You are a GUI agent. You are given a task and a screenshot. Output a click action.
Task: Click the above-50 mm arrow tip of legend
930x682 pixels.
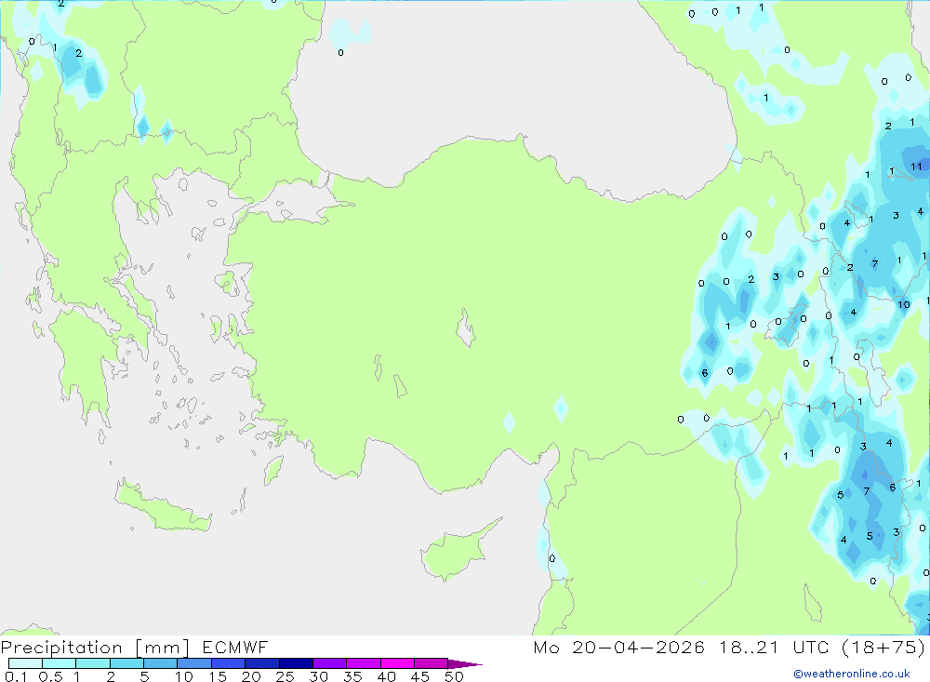click(x=465, y=664)
